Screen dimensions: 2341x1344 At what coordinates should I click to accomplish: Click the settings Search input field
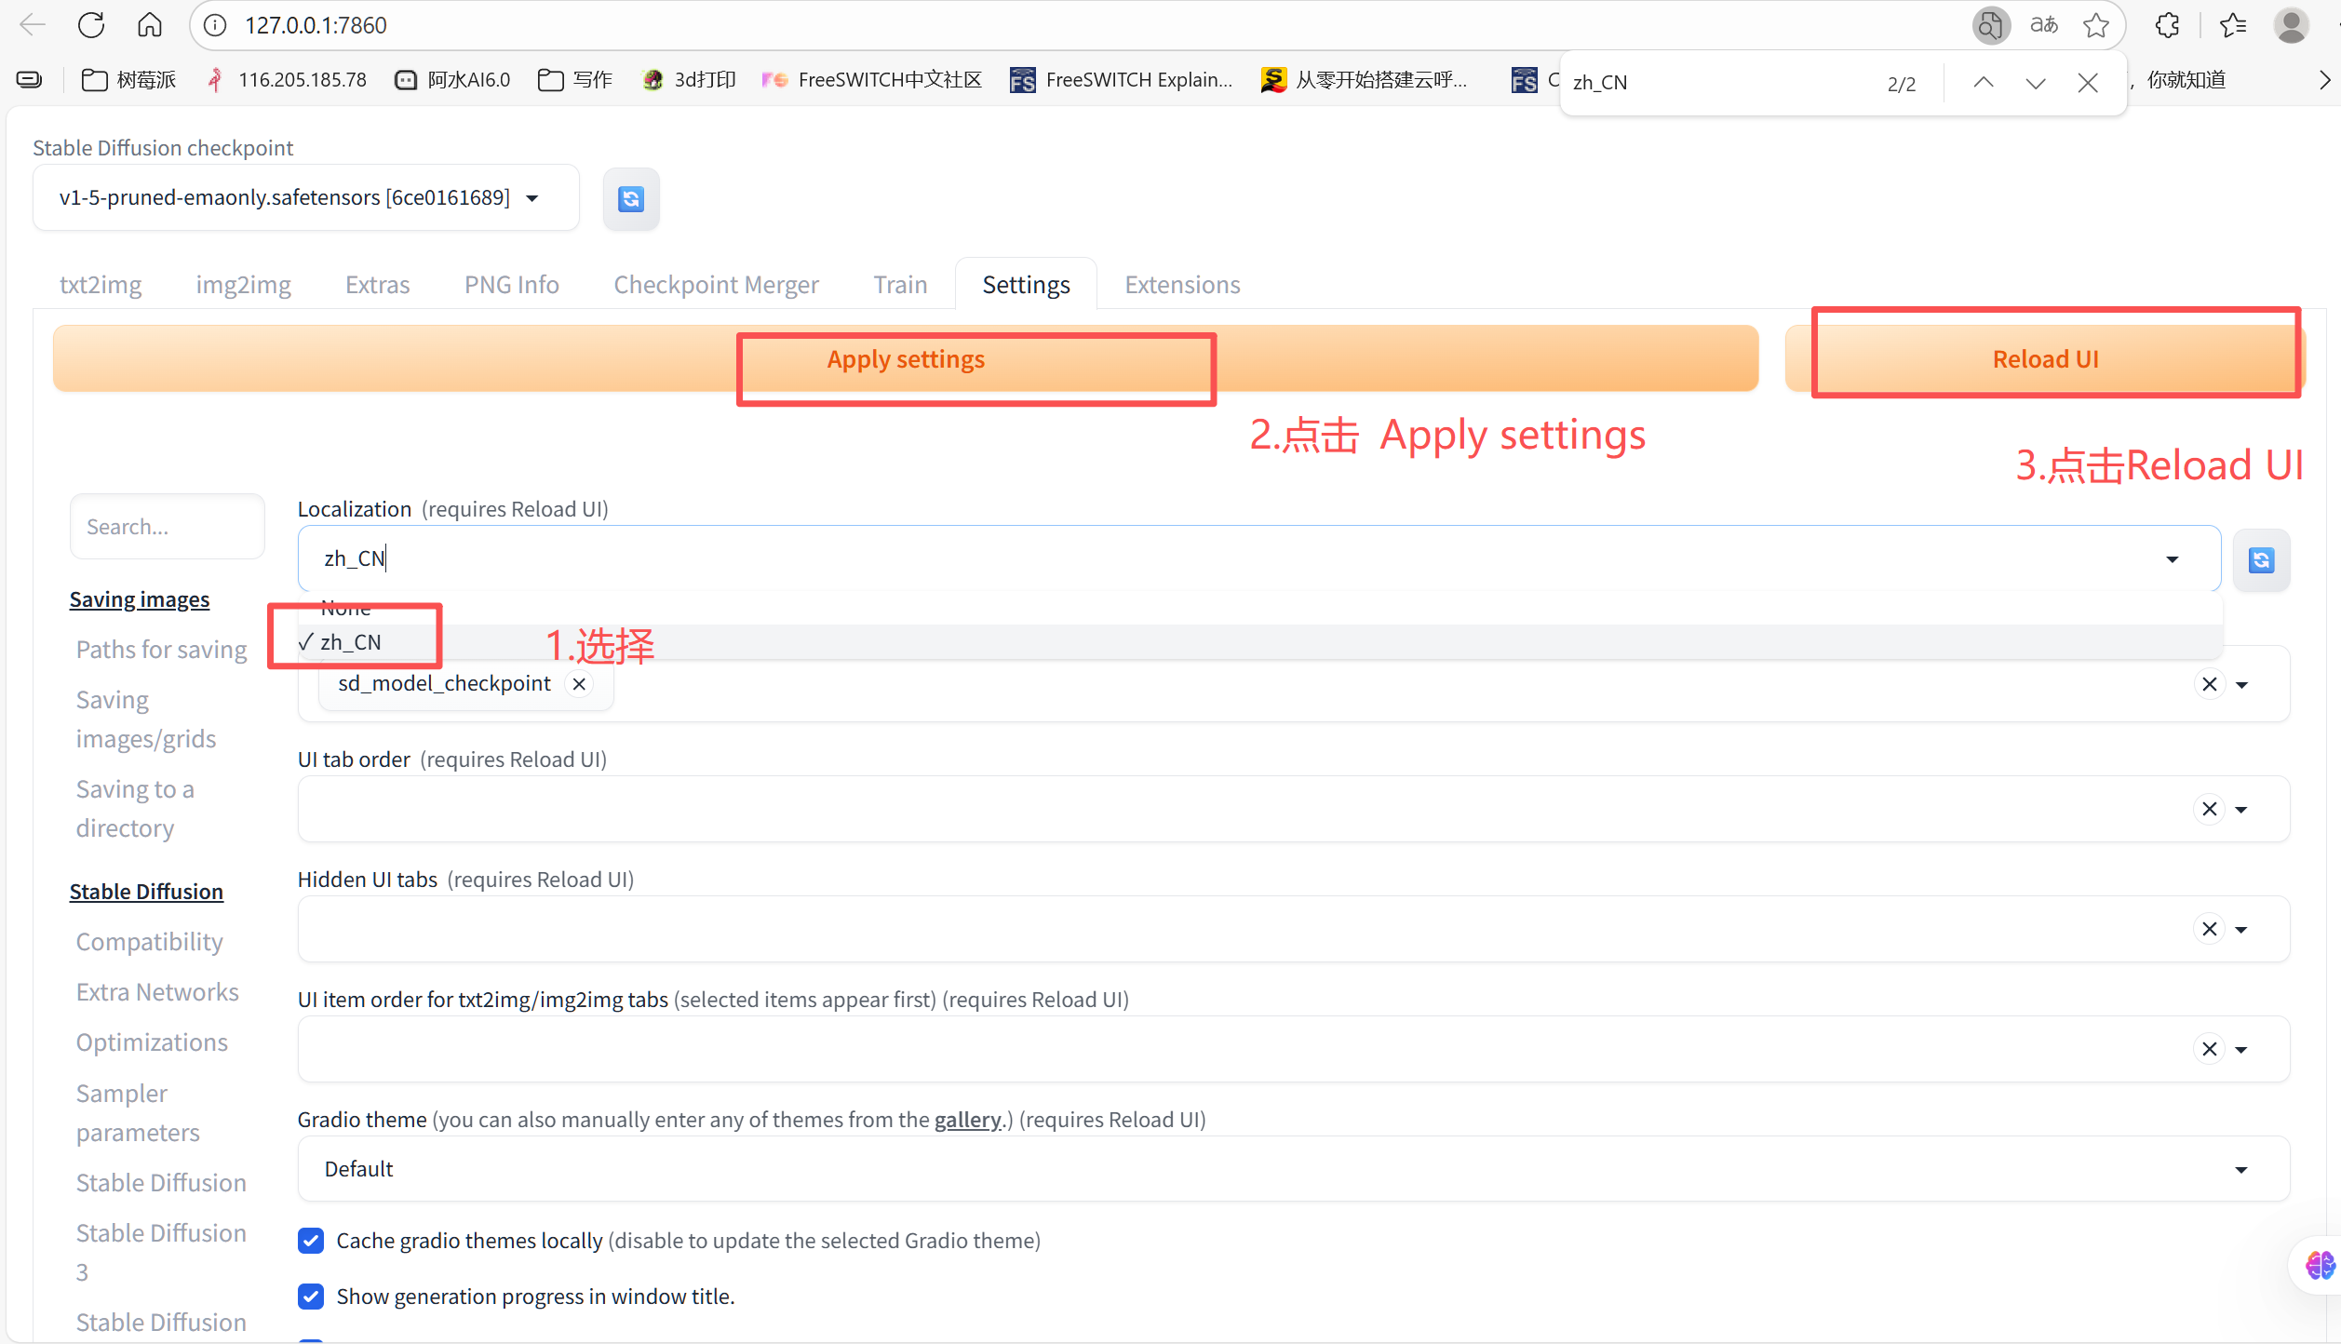point(168,527)
